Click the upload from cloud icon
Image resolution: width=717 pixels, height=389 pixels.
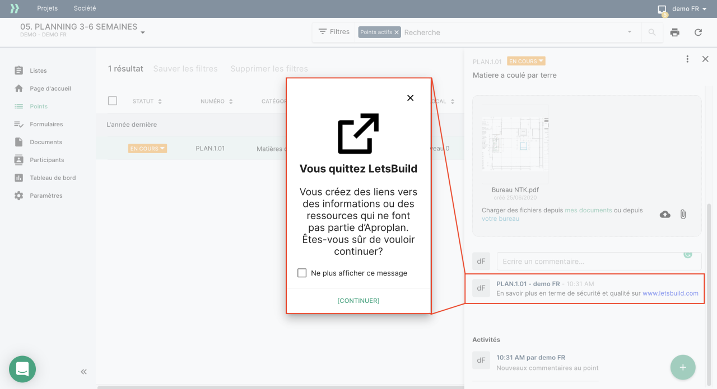tap(665, 215)
